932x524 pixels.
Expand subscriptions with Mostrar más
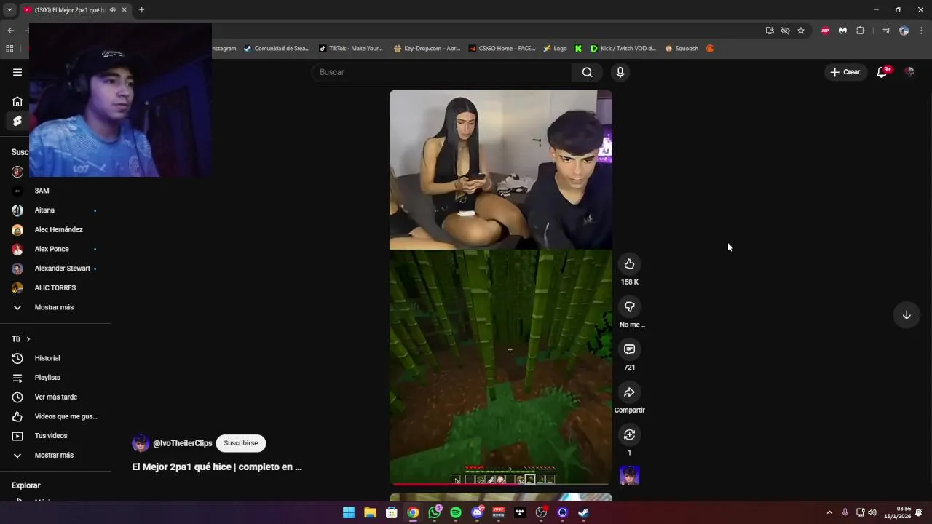point(55,307)
